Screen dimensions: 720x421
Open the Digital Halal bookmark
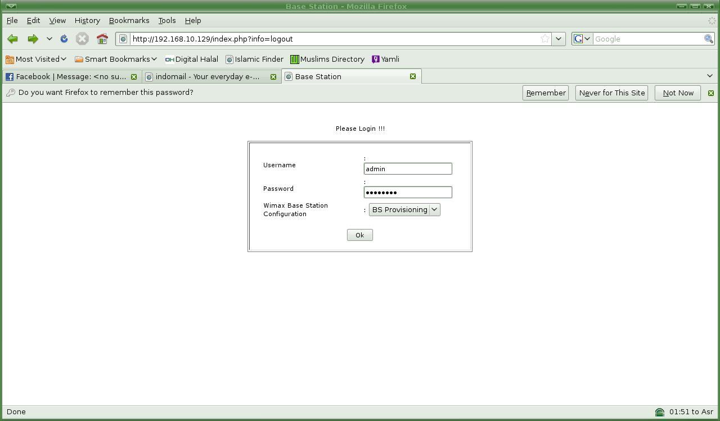tap(191, 59)
